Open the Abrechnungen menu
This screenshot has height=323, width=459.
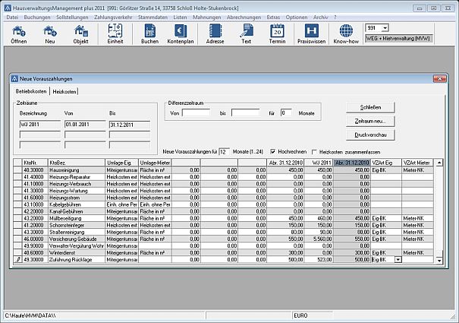244,17
